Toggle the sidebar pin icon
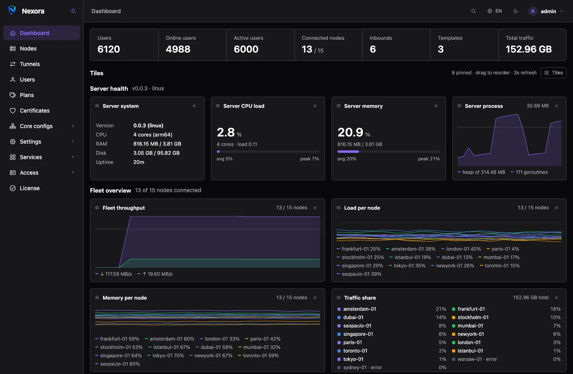The height and width of the screenshot is (374, 573). tap(73, 11)
